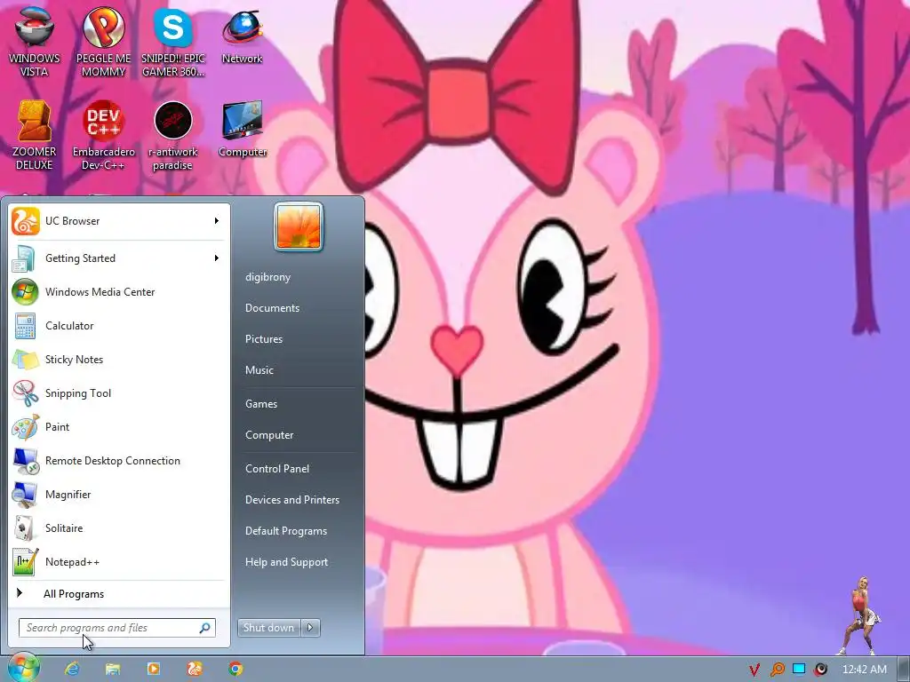Click the Magnifier icon in Start menu

[x=25, y=495]
